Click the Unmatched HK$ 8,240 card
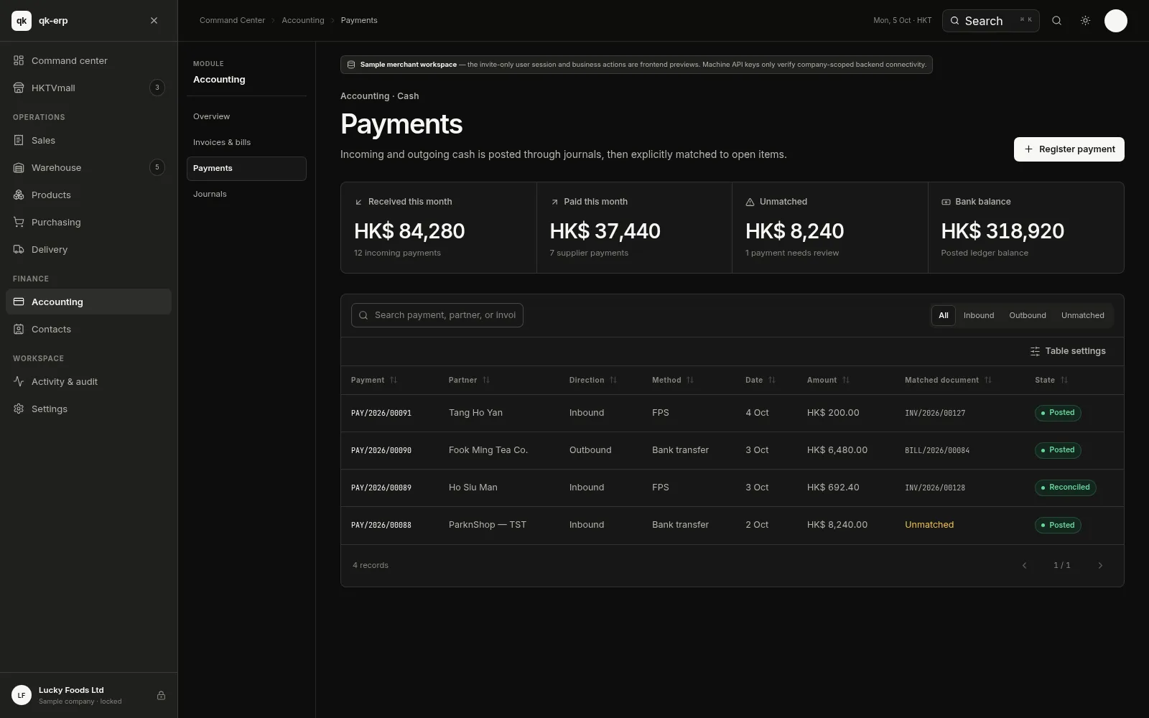Screen dimensions: 1149x718 click(x=830, y=228)
